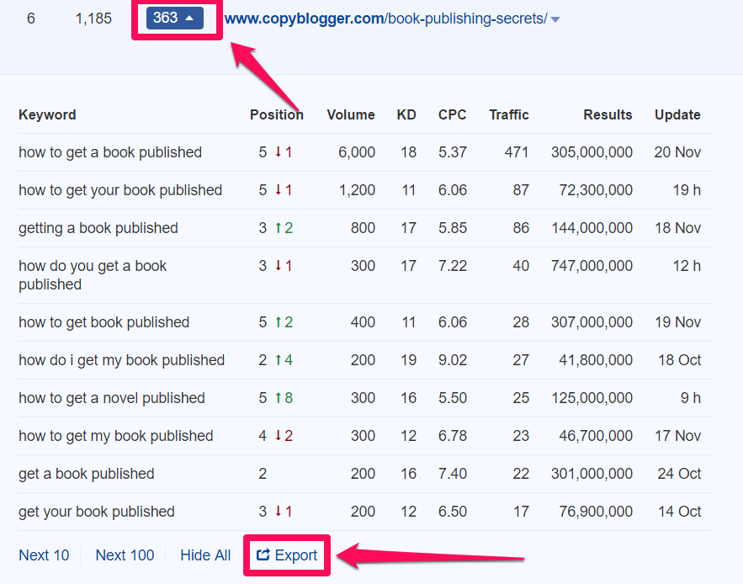The width and height of the screenshot is (743, 584).
Task: Open the copyblogger book-publishing-secrets link
Action: [385, 19]
